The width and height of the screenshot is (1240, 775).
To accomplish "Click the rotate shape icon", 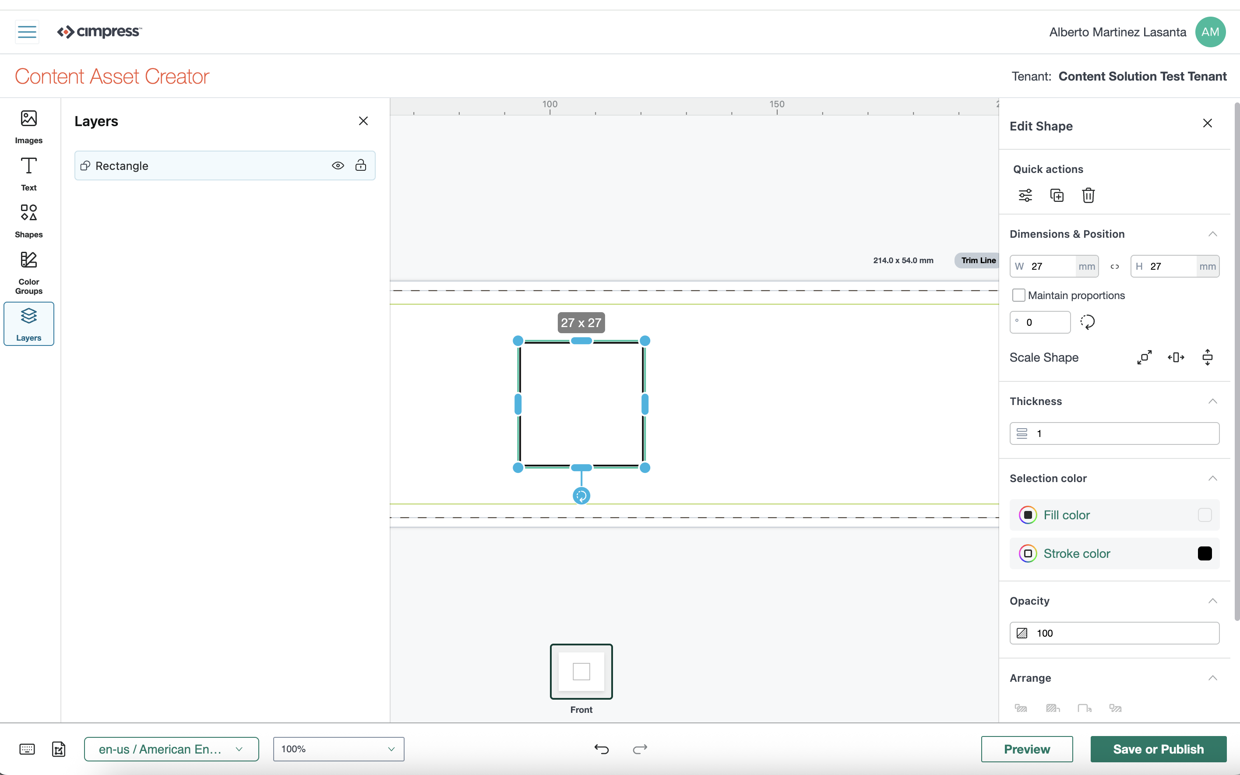I will click(1087, 322).
